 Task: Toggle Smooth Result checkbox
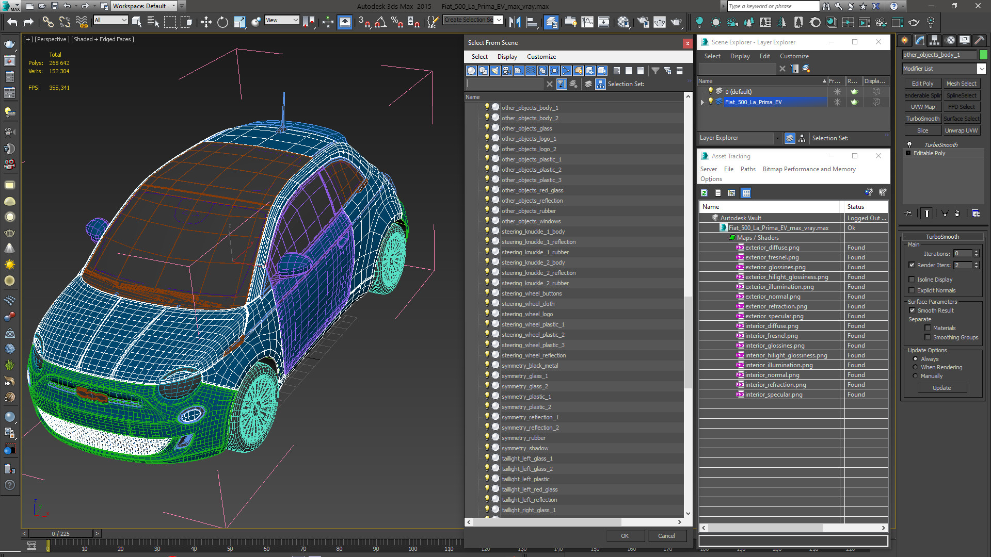912,310
